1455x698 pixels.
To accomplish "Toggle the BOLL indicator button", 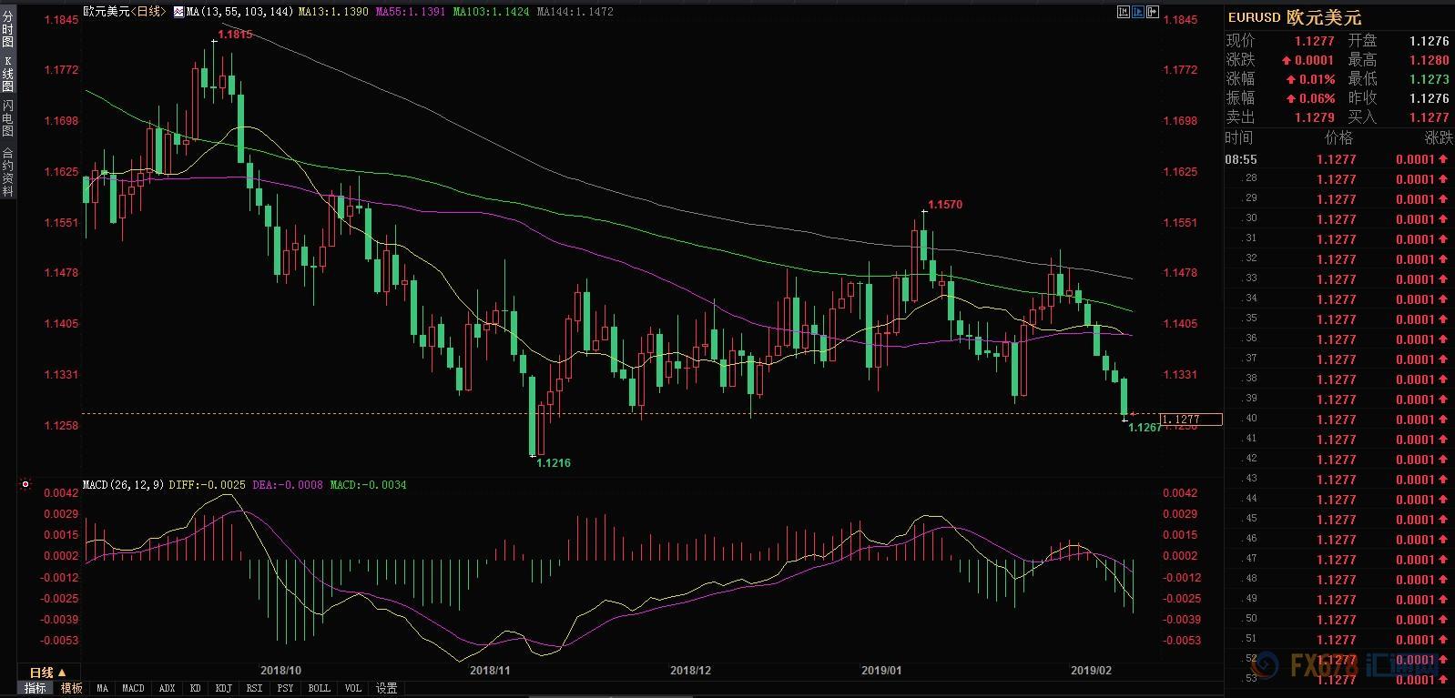I will point(319,688).
